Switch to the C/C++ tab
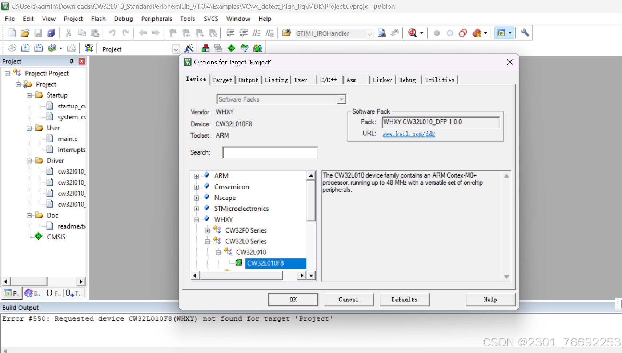The width and height of the screenshot is (622, 353). (329, 80)
